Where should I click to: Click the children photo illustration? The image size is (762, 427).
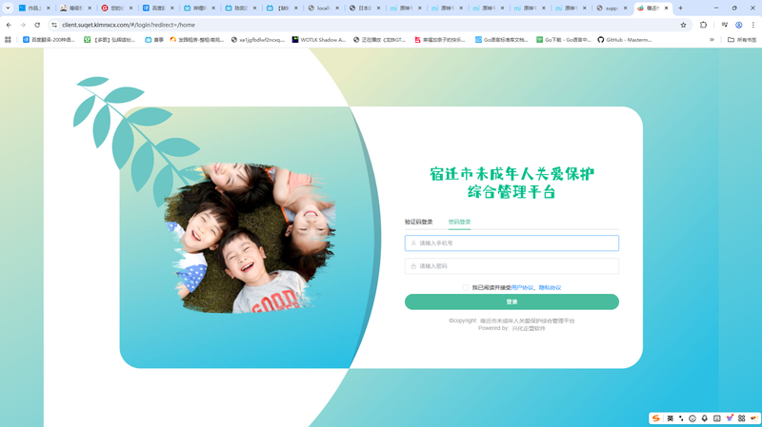(x=250, y=238)
